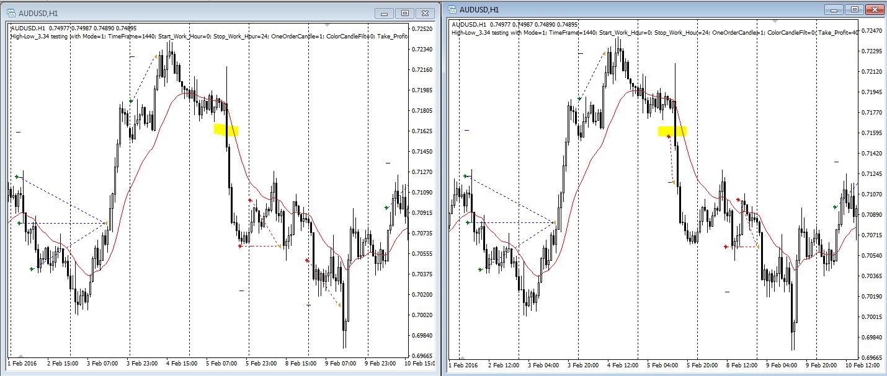The width and height of the screenshot is (887, 376).
Task: Click price label 0.70555 on left chart scale
Action: coord(422,254)
